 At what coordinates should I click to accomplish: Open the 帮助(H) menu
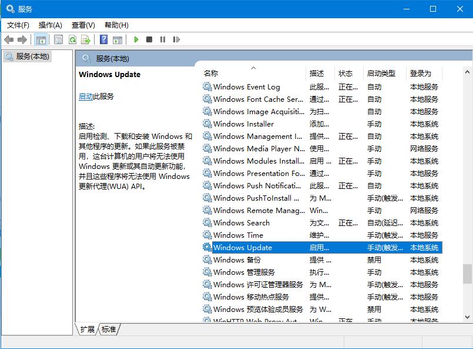(116, 25)
